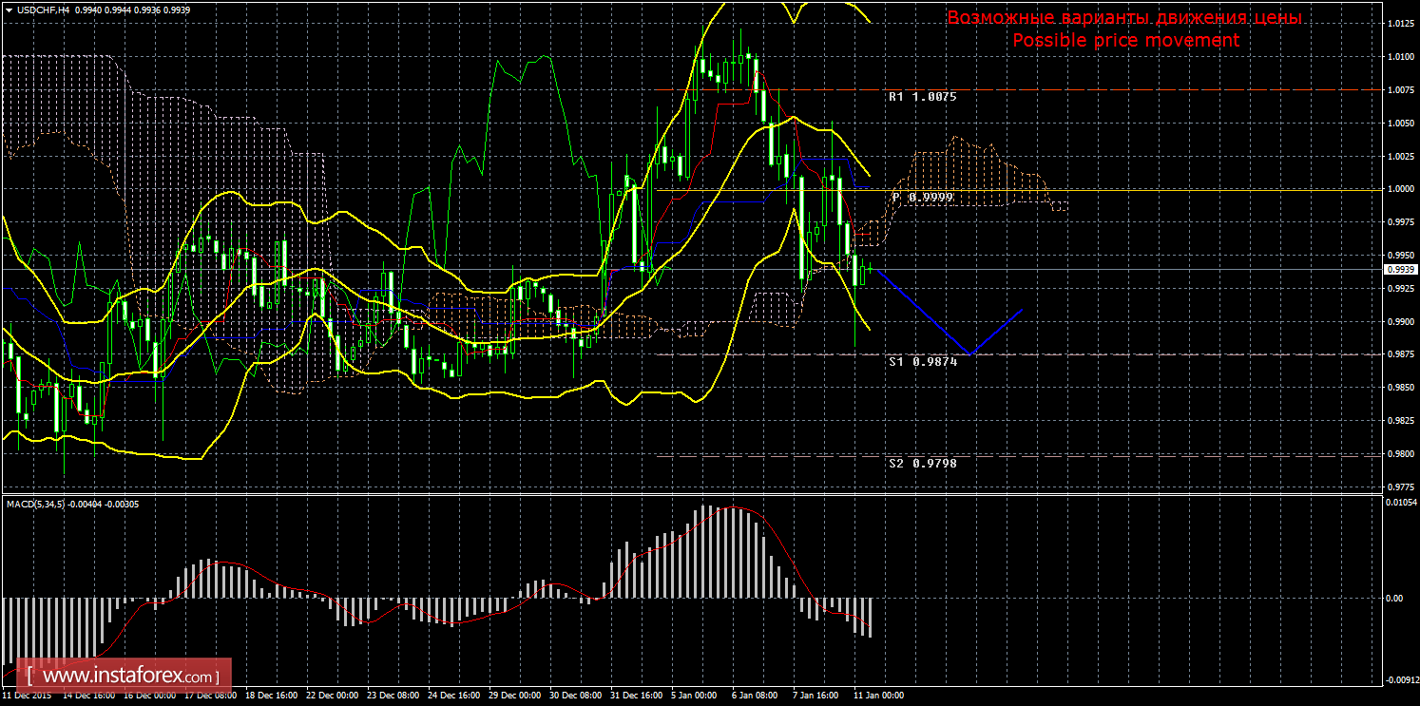Click the R1 1.0075 resistance label
This screenshot has height=706, width=1420.
point(922,97)
